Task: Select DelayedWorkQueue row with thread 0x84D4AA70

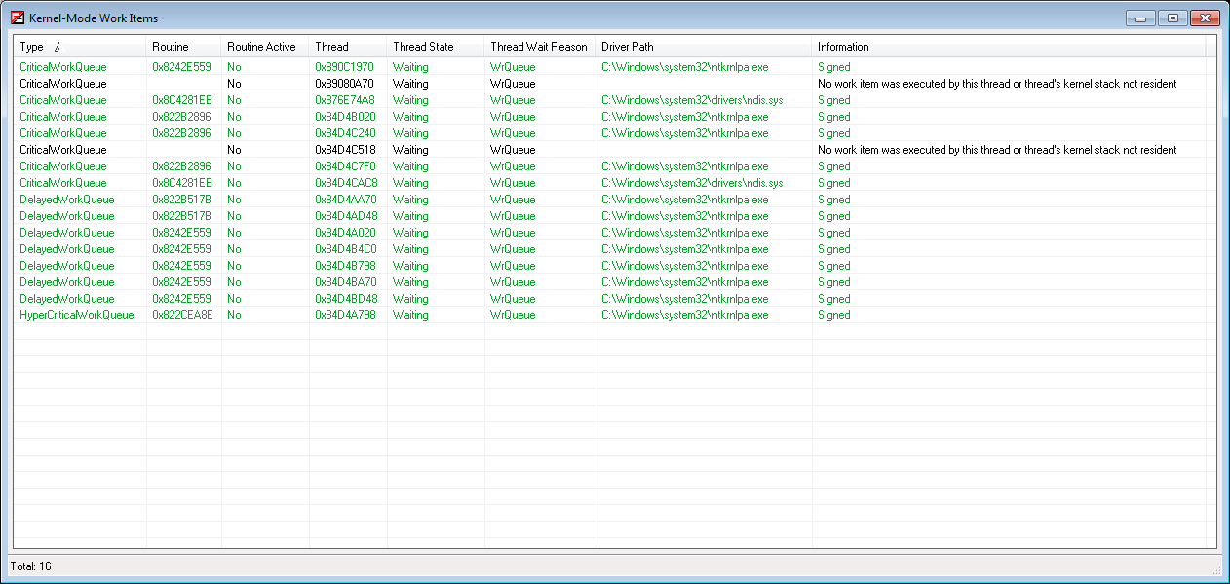Action: pos(66,200)
